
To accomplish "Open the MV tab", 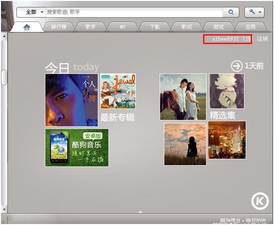I will (122, 27).
